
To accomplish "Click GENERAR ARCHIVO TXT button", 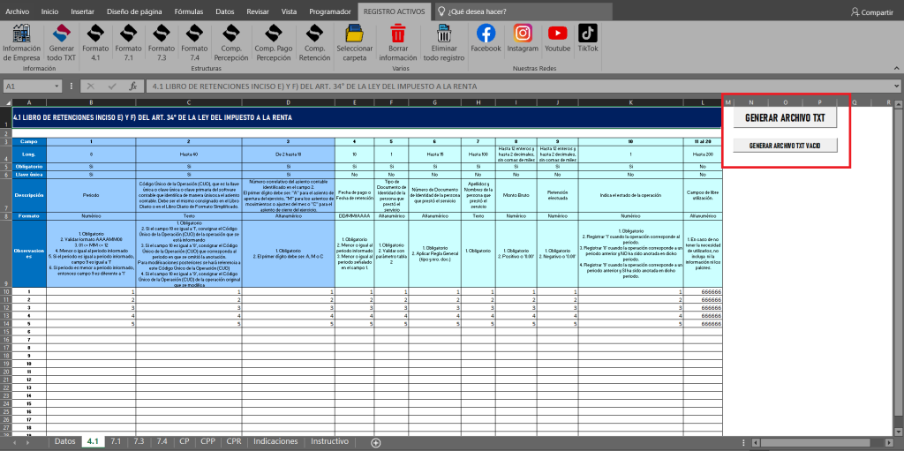I will [x=785, y=117].
